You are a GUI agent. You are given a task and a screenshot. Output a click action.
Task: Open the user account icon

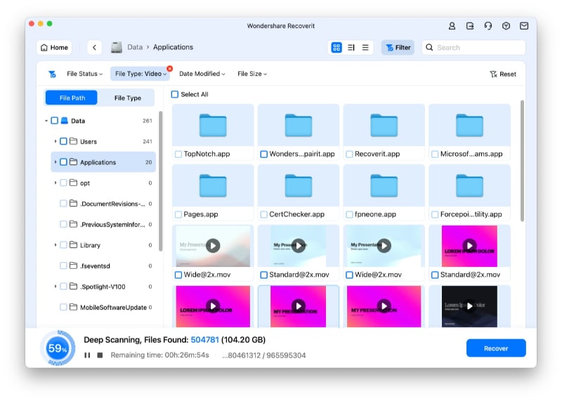(452, 26)
